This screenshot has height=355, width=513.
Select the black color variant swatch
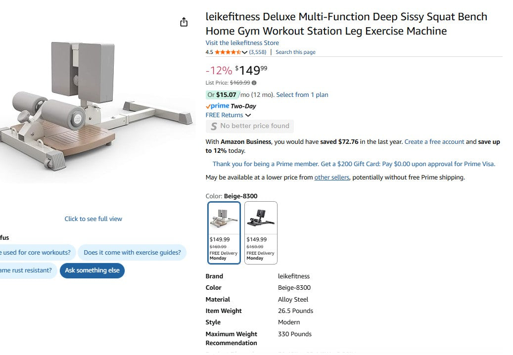pyautogui.click(x=261, y=232)
